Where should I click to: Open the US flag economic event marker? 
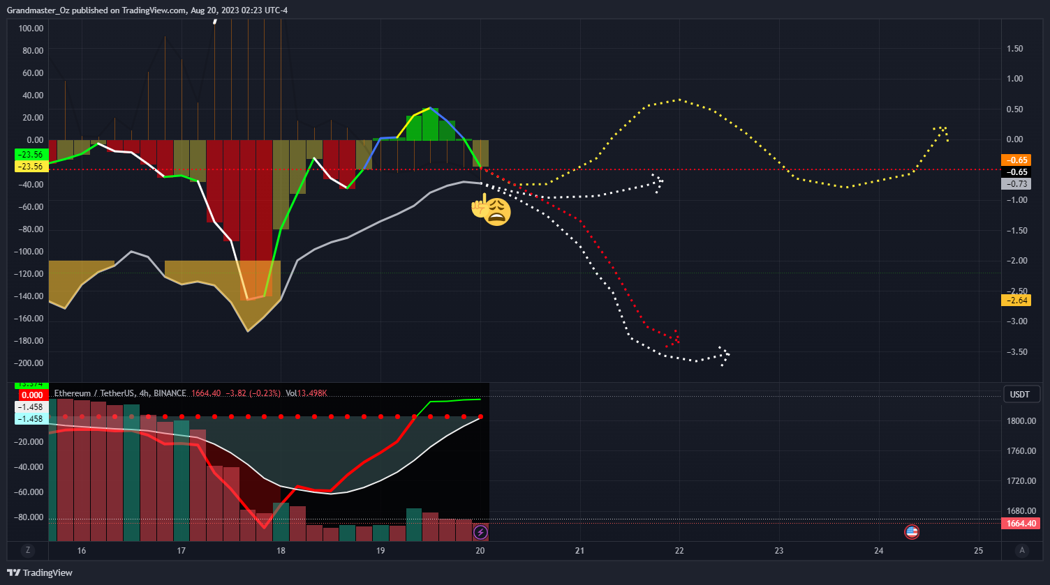(911, 533)
